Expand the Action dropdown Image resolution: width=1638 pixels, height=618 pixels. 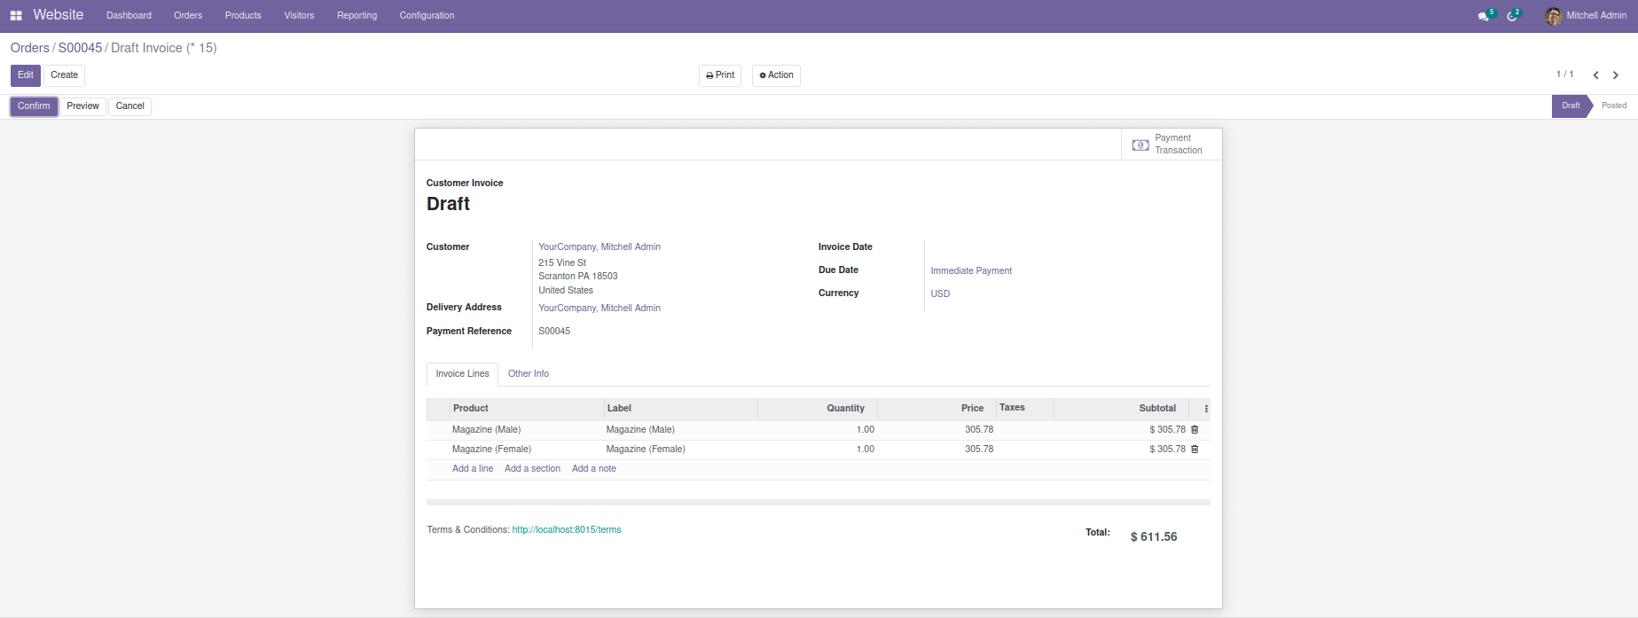click(x=776, y=75)
